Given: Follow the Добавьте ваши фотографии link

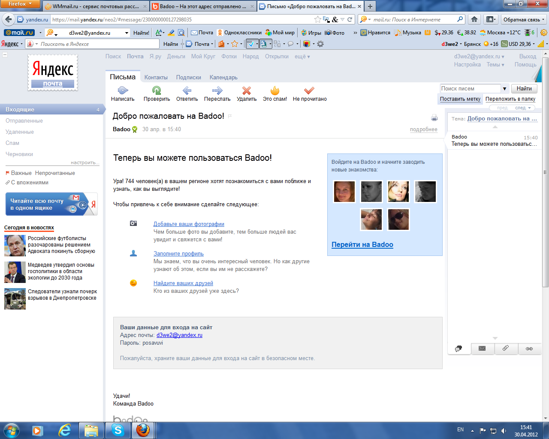Looking at the screenshot, I should (x=189, y=224).
